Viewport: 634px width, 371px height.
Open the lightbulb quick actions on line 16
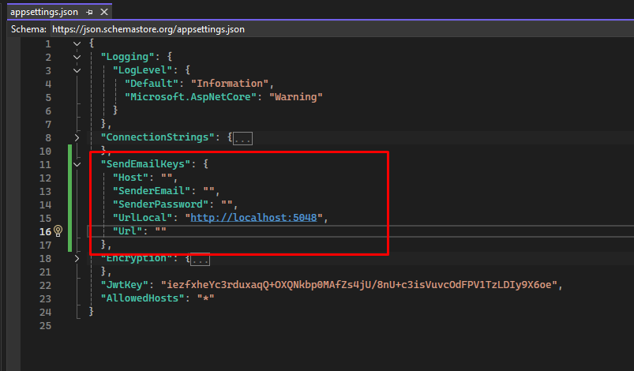(x=58, y=230)
